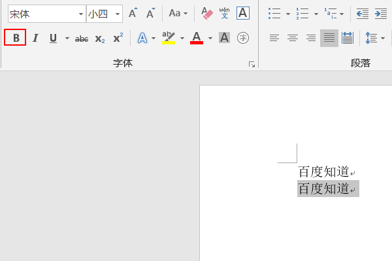Toggle Underline formatting button
This screenshot has height=261, width=392.
53,38
